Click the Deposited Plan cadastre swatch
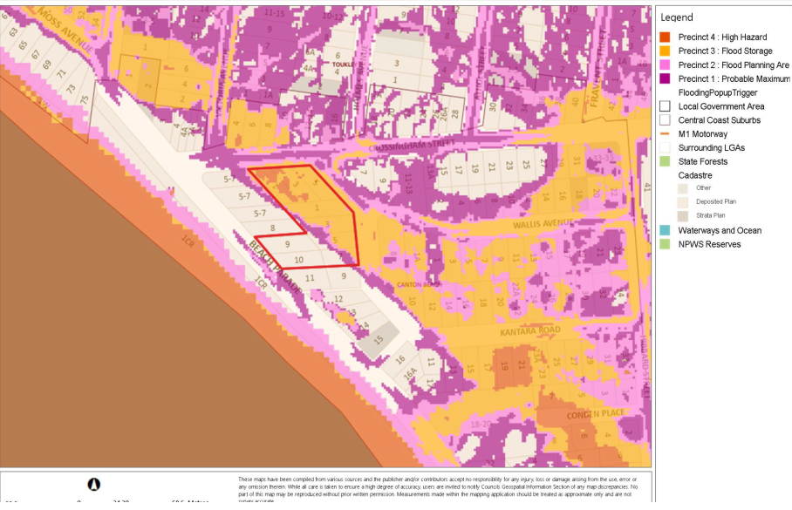This screenshot has height=510, width=792. [x=684, y=201]
